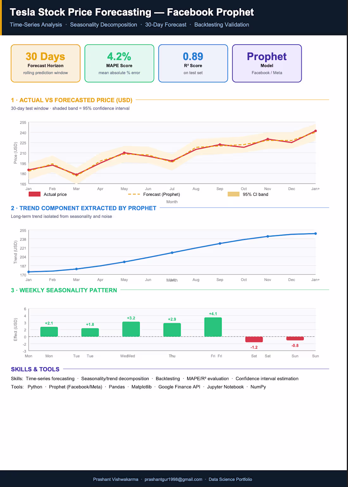Click the Jan+ endpoint on the actual price line

pyautogui.click(x=315, y=131)
